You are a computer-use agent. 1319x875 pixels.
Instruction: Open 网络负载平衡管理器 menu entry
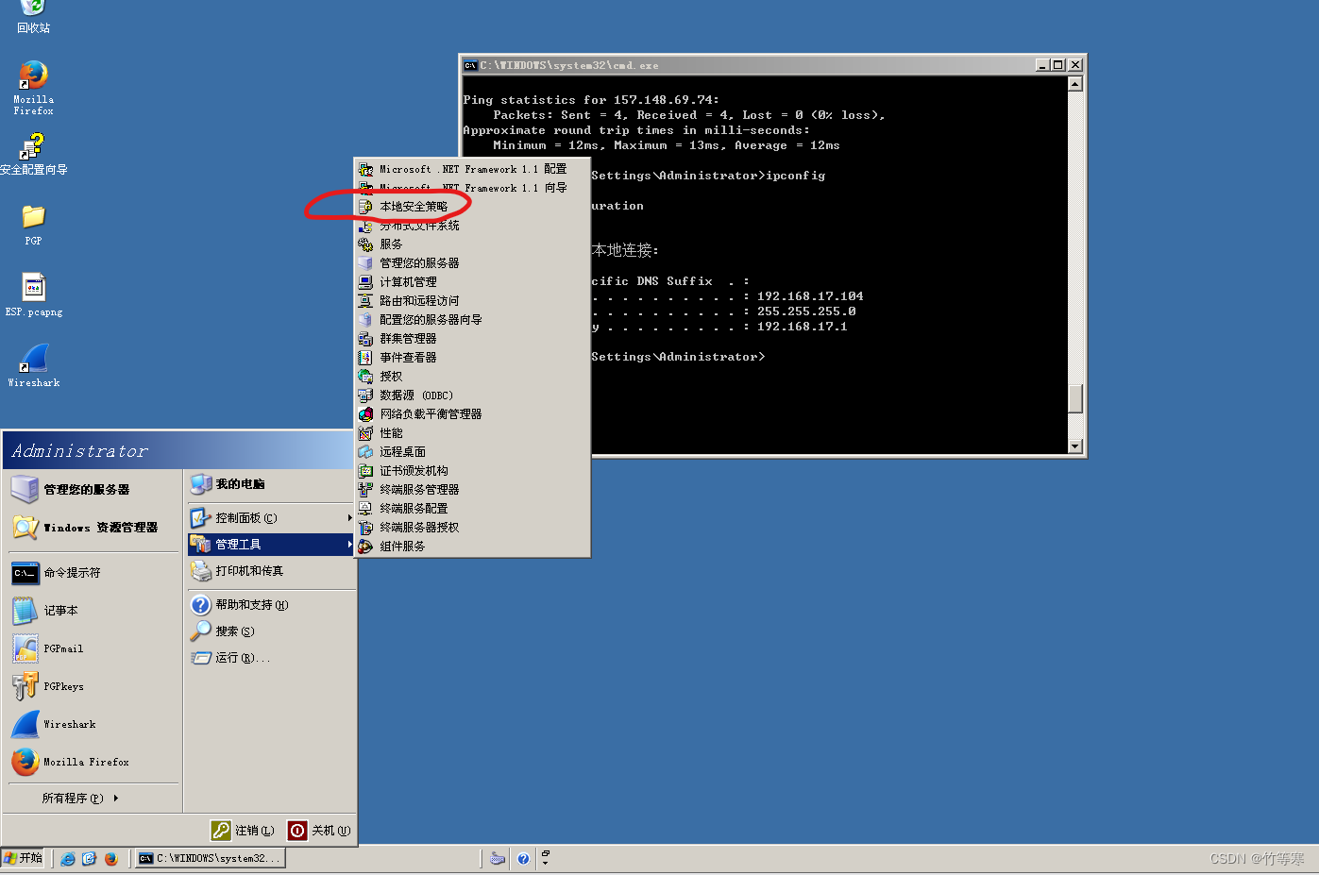[472, 414]
